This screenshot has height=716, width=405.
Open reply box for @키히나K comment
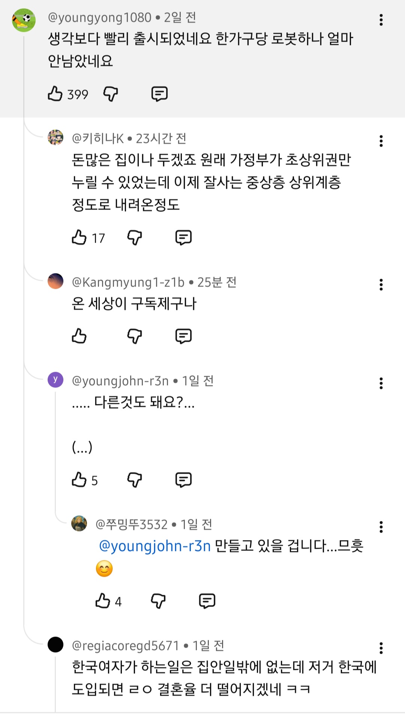click(x=183, y=237)
